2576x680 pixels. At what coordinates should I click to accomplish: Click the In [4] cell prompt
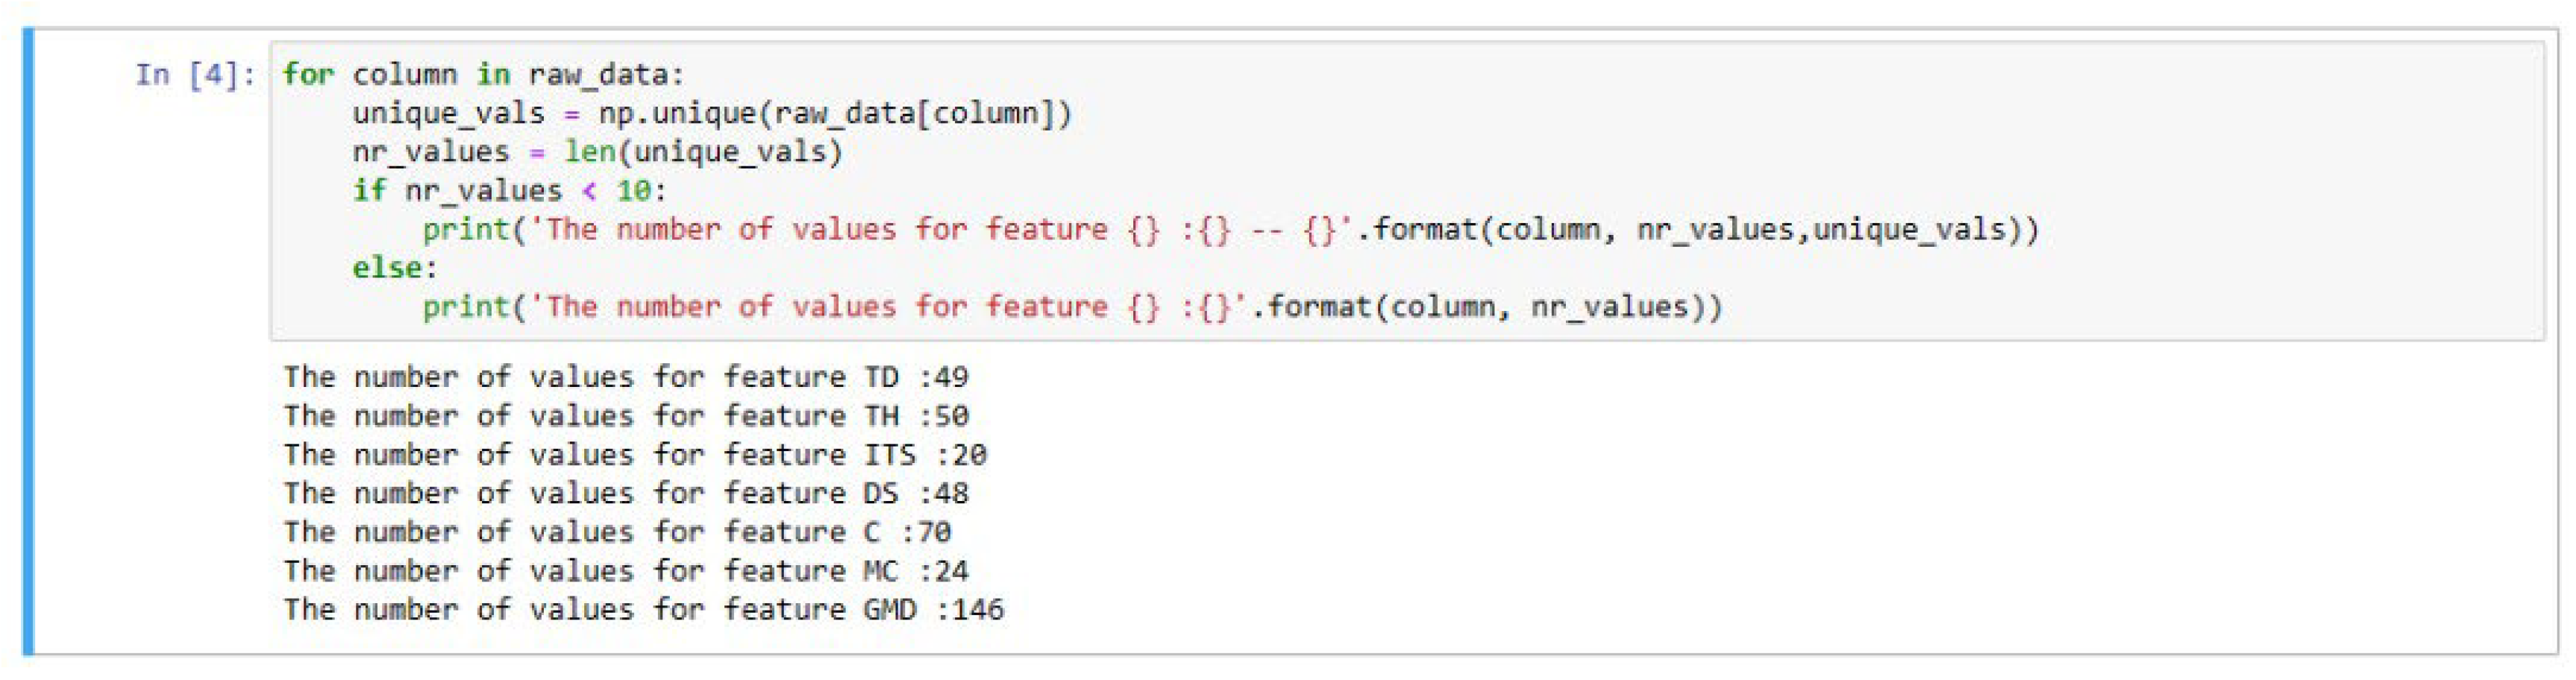click(x=194, y=75)
